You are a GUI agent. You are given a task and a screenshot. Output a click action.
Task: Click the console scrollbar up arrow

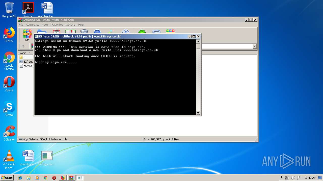(198, 41)
